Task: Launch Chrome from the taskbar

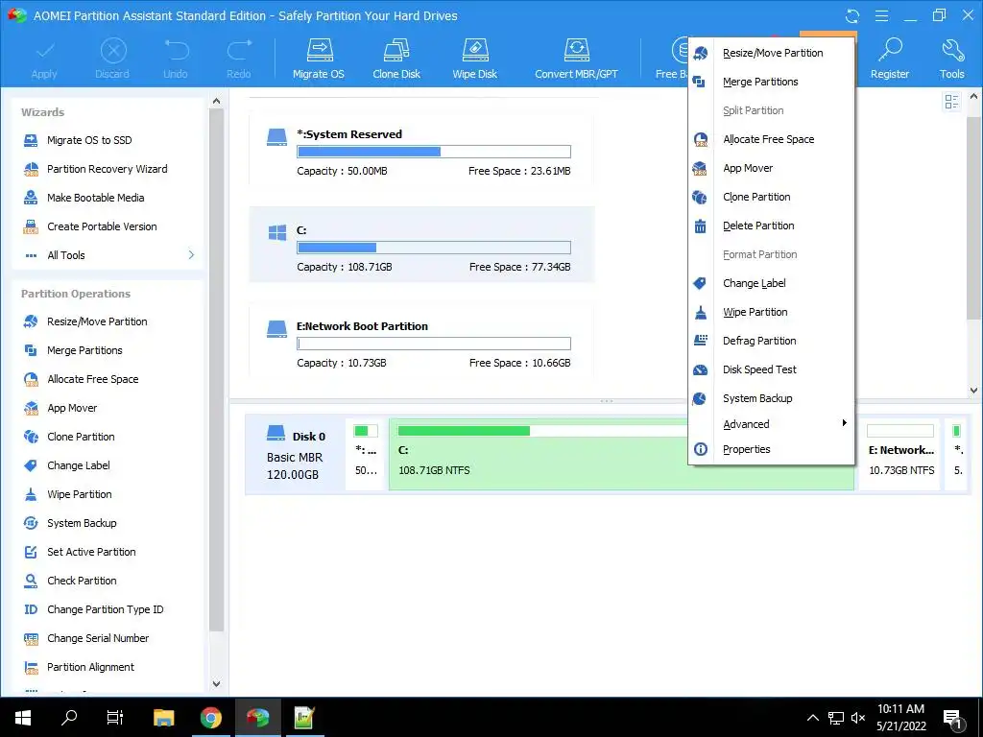Action: point(210,718)
